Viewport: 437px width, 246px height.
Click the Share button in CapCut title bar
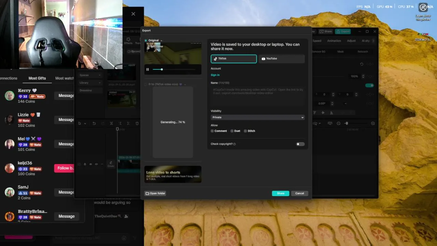coord(326,31)
